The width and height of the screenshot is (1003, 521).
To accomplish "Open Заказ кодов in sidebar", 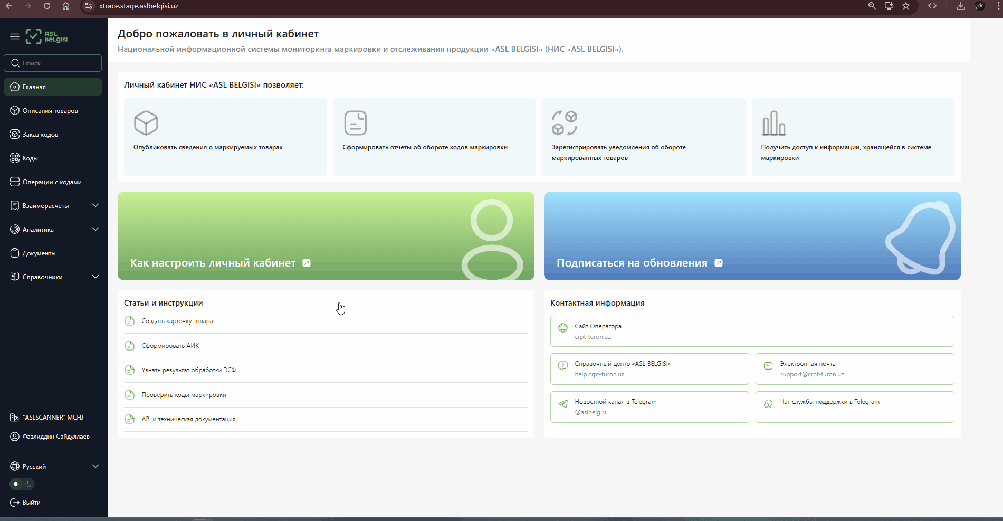I will 41,135.
